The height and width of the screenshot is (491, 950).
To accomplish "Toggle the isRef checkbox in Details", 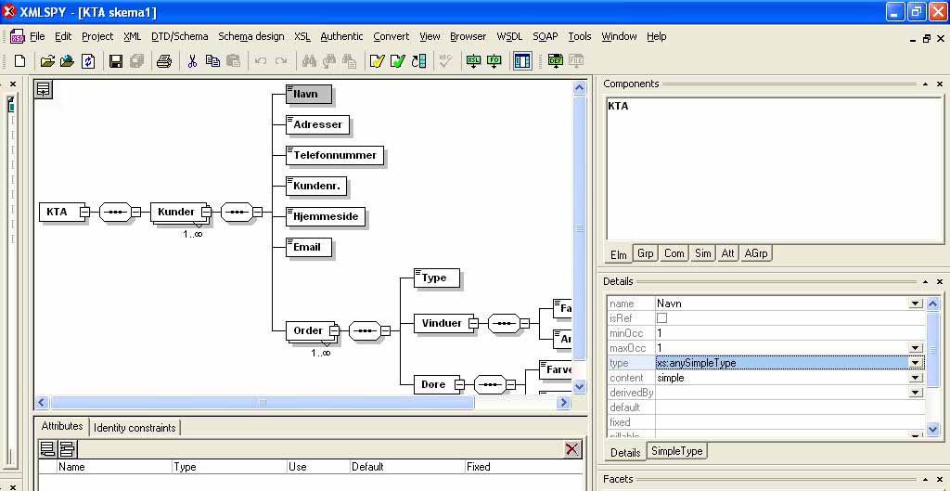I will 662,318.
